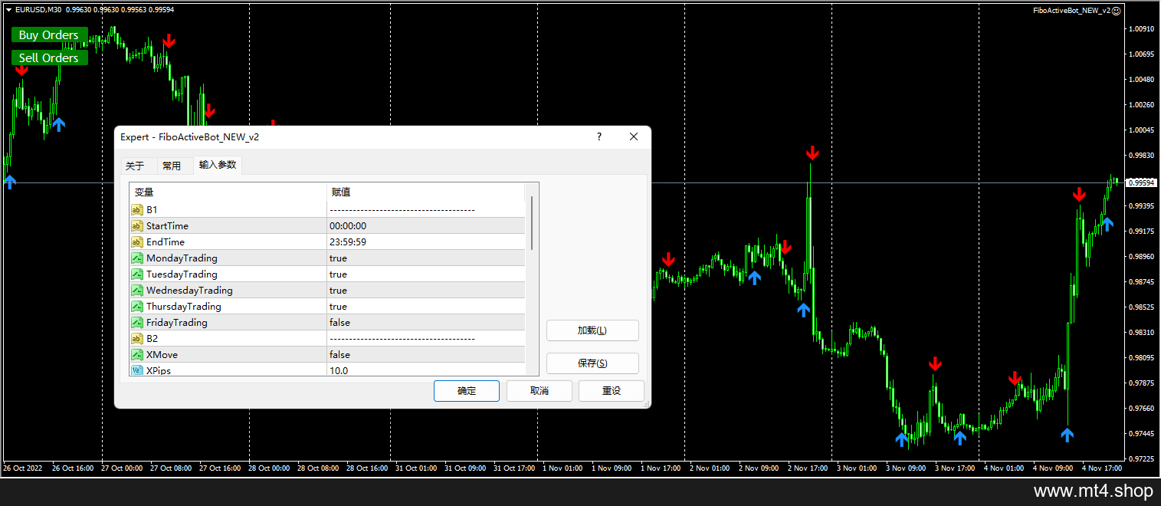Select the ThursdayTrading value true
The image size is (1161, 506).
pyautogui.click(x=338, y=307)
